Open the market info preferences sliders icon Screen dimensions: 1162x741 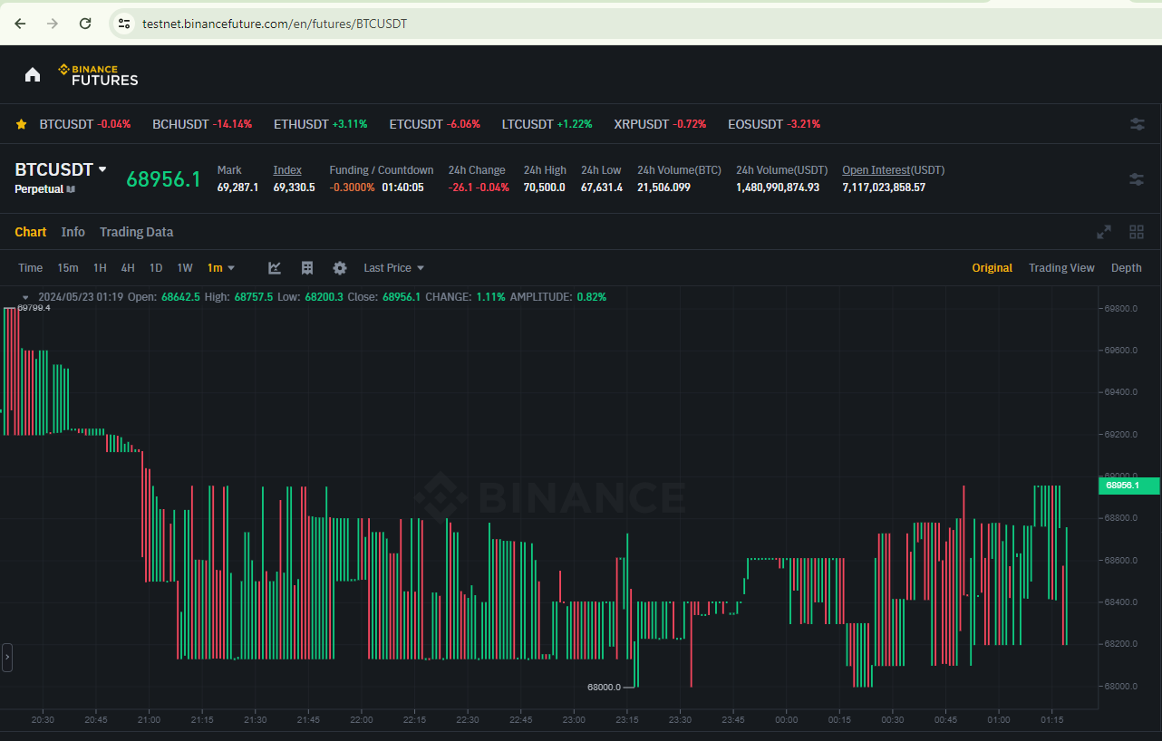tap(1137, 179)
